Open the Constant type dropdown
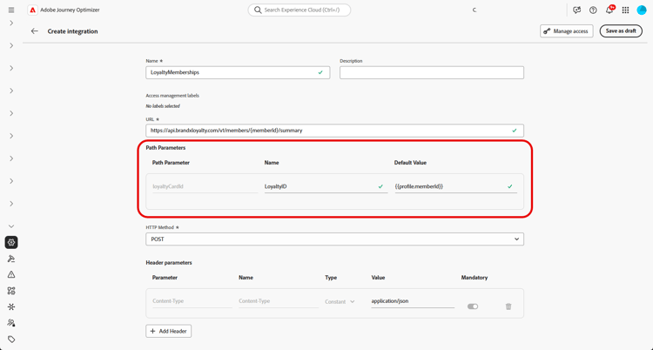 [340, 302]
